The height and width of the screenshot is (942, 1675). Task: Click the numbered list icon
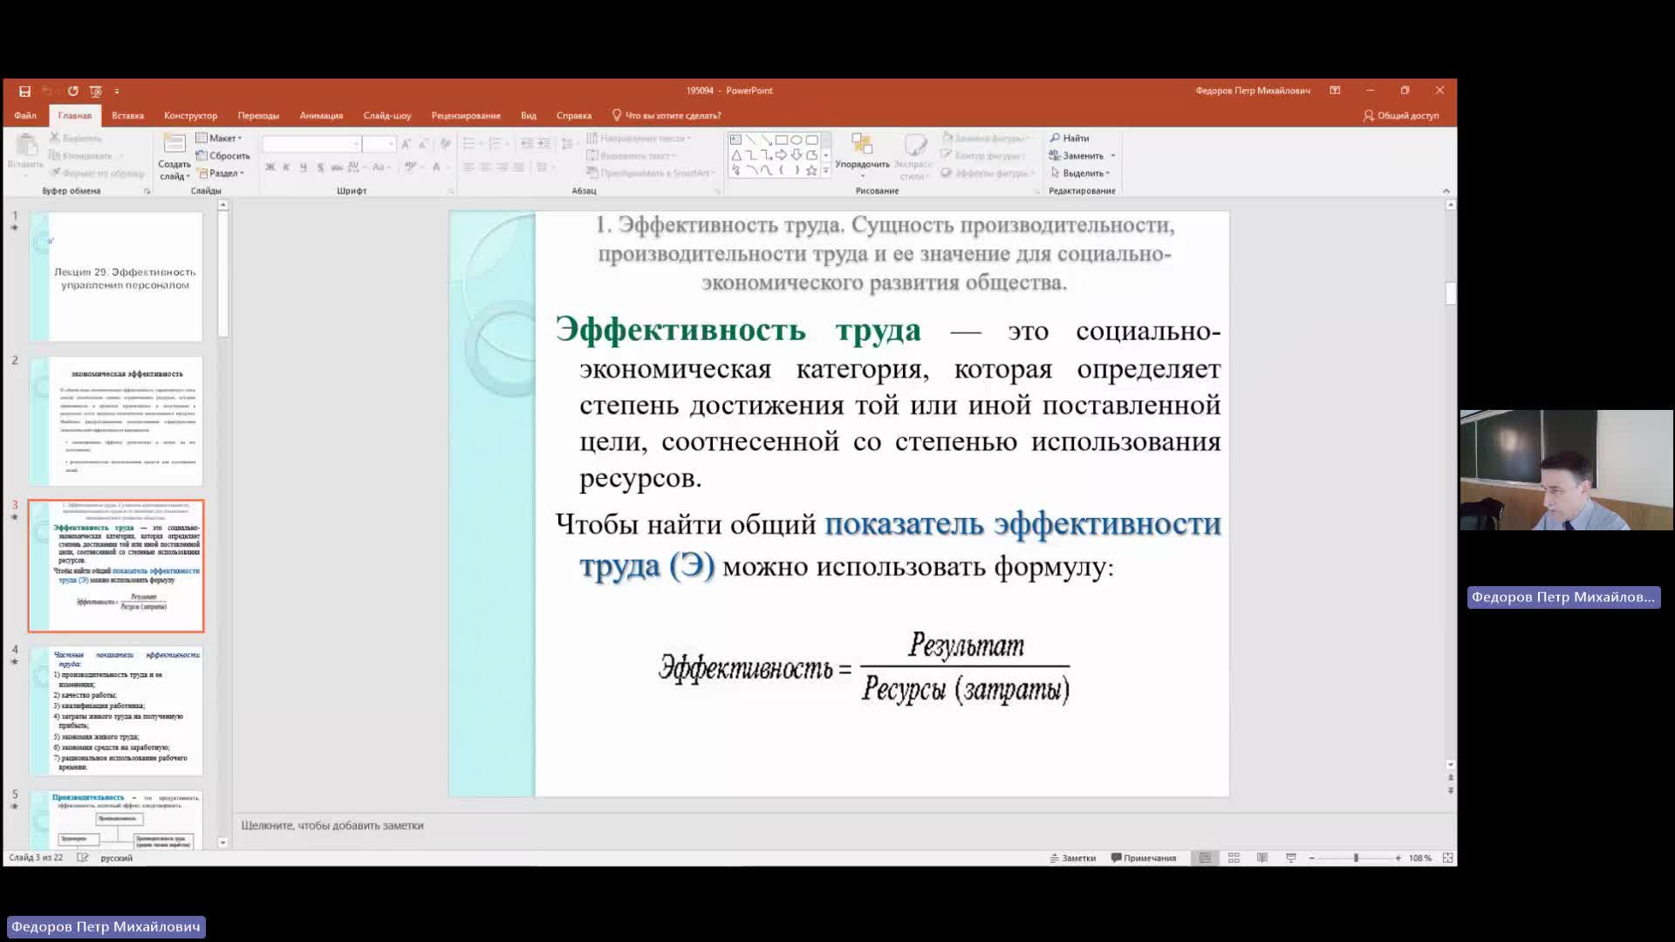click(x=497, y=144)
